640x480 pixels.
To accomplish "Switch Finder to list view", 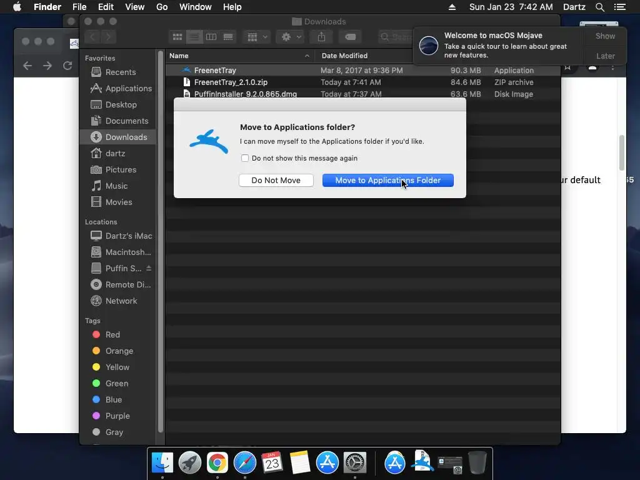I will point(194,37).
